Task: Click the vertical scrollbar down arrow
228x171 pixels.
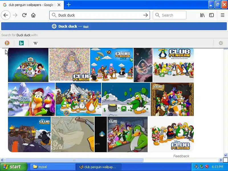Action: click(225, 155)
